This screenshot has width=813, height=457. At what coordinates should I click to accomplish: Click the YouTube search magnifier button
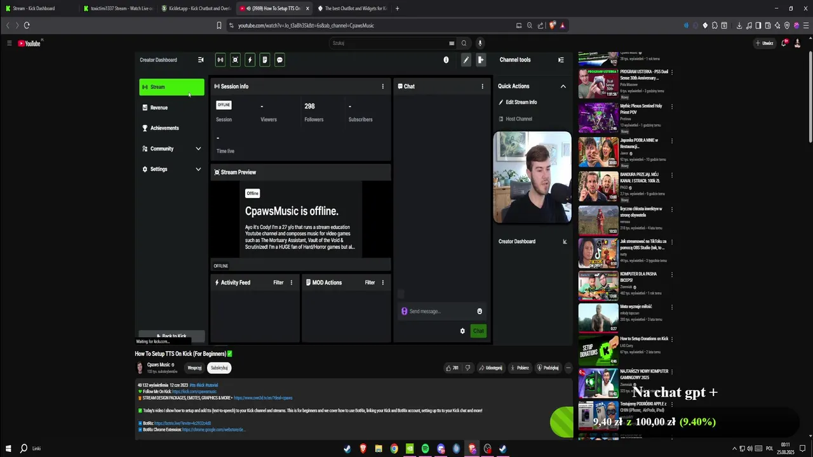tap(464, 43)
